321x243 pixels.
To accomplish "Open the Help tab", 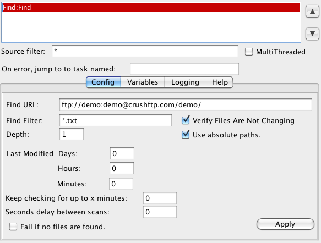I will coord(220,82).
